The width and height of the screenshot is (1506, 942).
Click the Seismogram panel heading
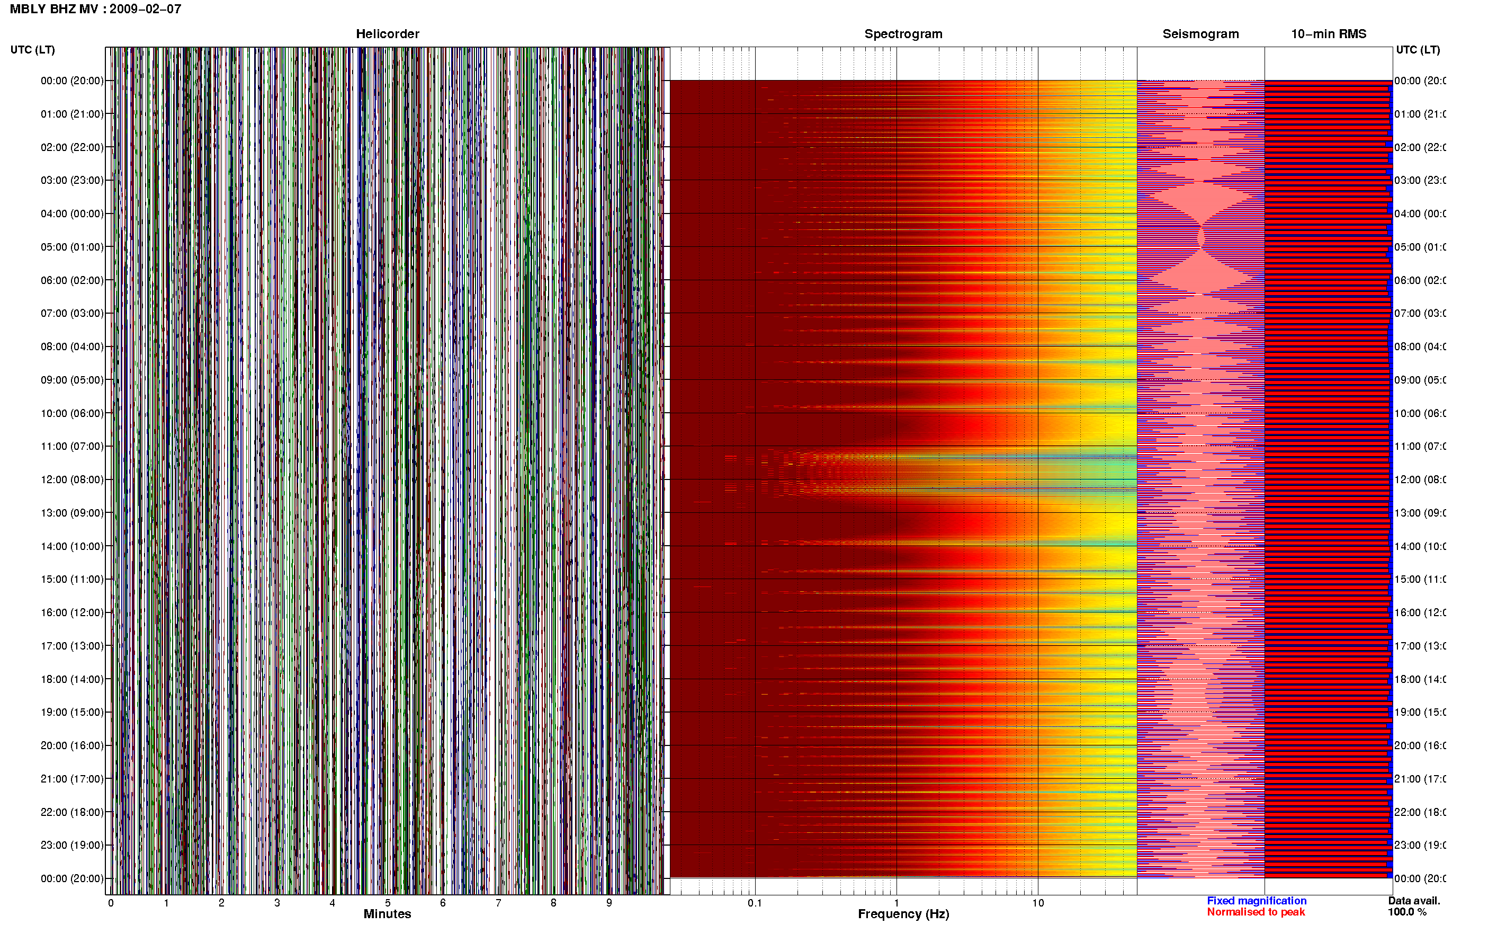pos(1200,34)
